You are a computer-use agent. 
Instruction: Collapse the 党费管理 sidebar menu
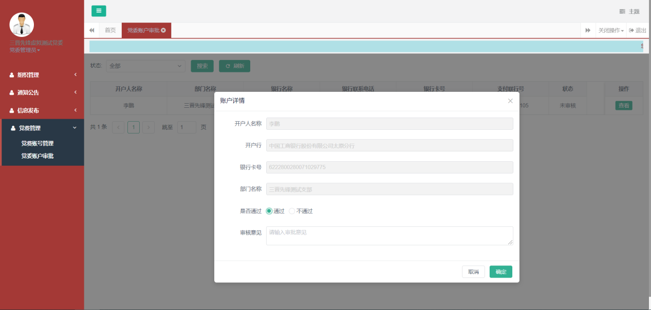(42, 128)
